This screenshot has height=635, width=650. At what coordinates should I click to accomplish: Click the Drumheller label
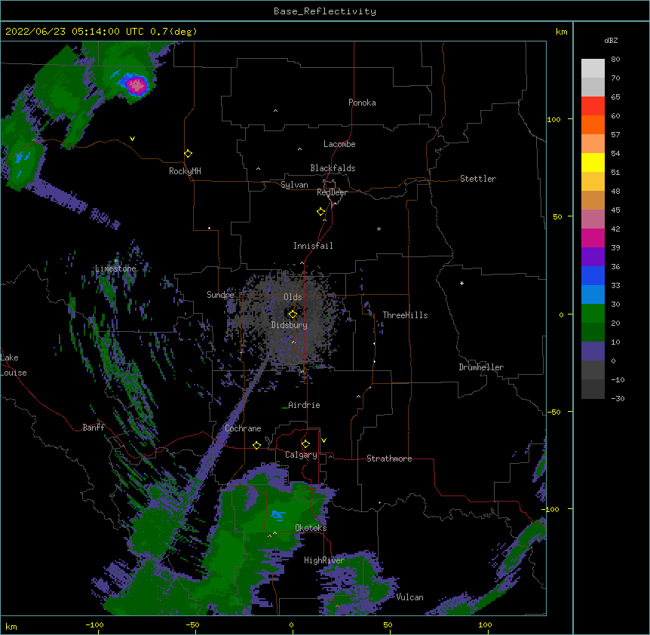click(x=481, y=367)
